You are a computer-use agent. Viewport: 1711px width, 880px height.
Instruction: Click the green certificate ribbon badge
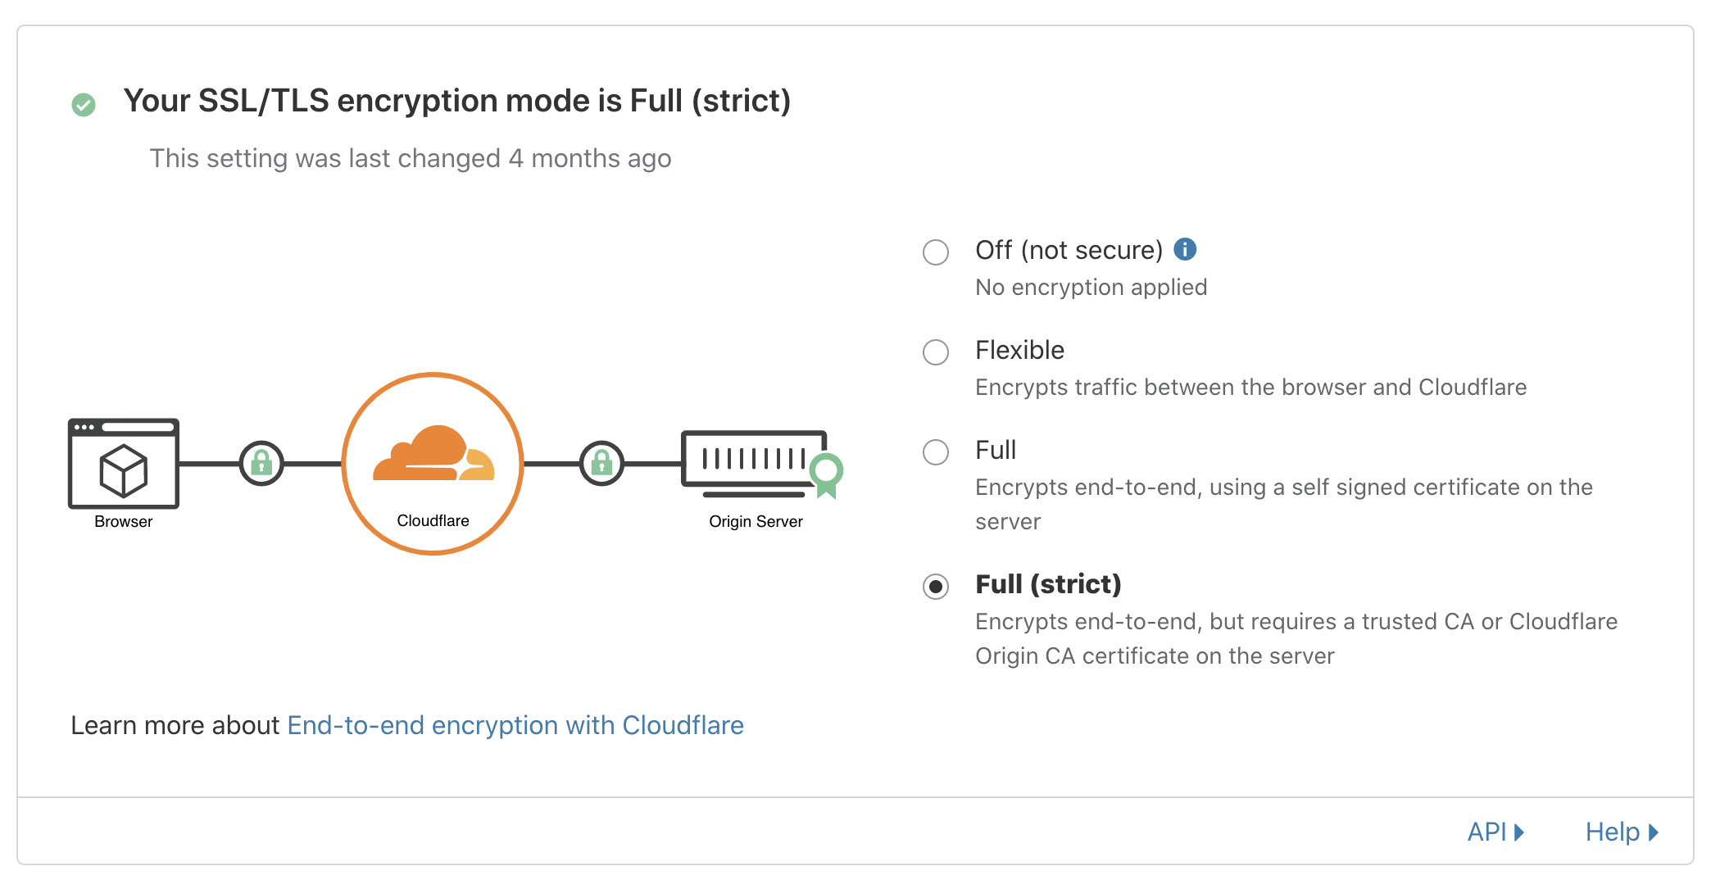(826, 474)
